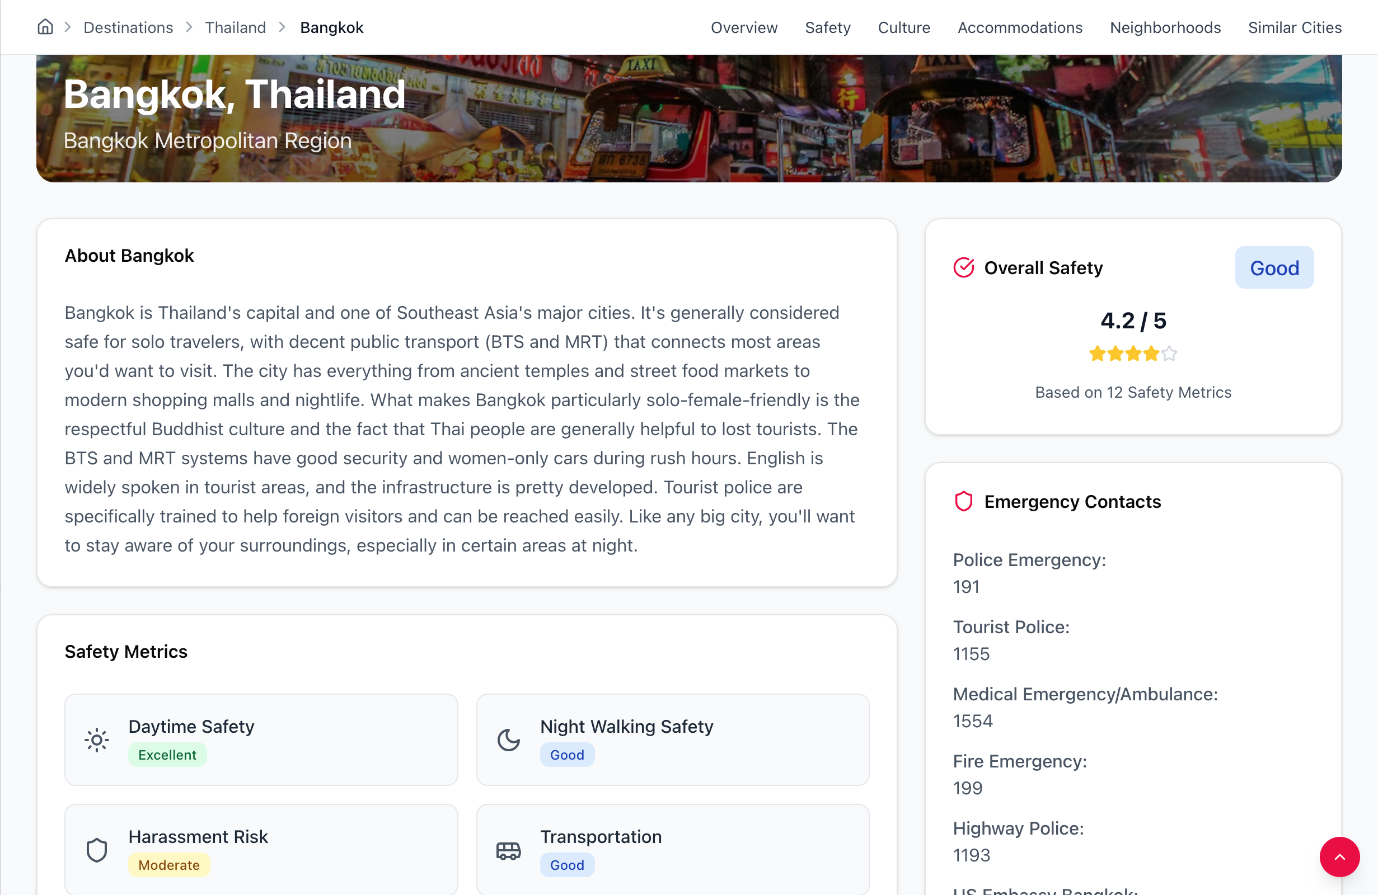Click the Night Walking Safety moon icon
Viewport: 1378px width, 895px height.
pyautogui.click(x=508, y=740)
